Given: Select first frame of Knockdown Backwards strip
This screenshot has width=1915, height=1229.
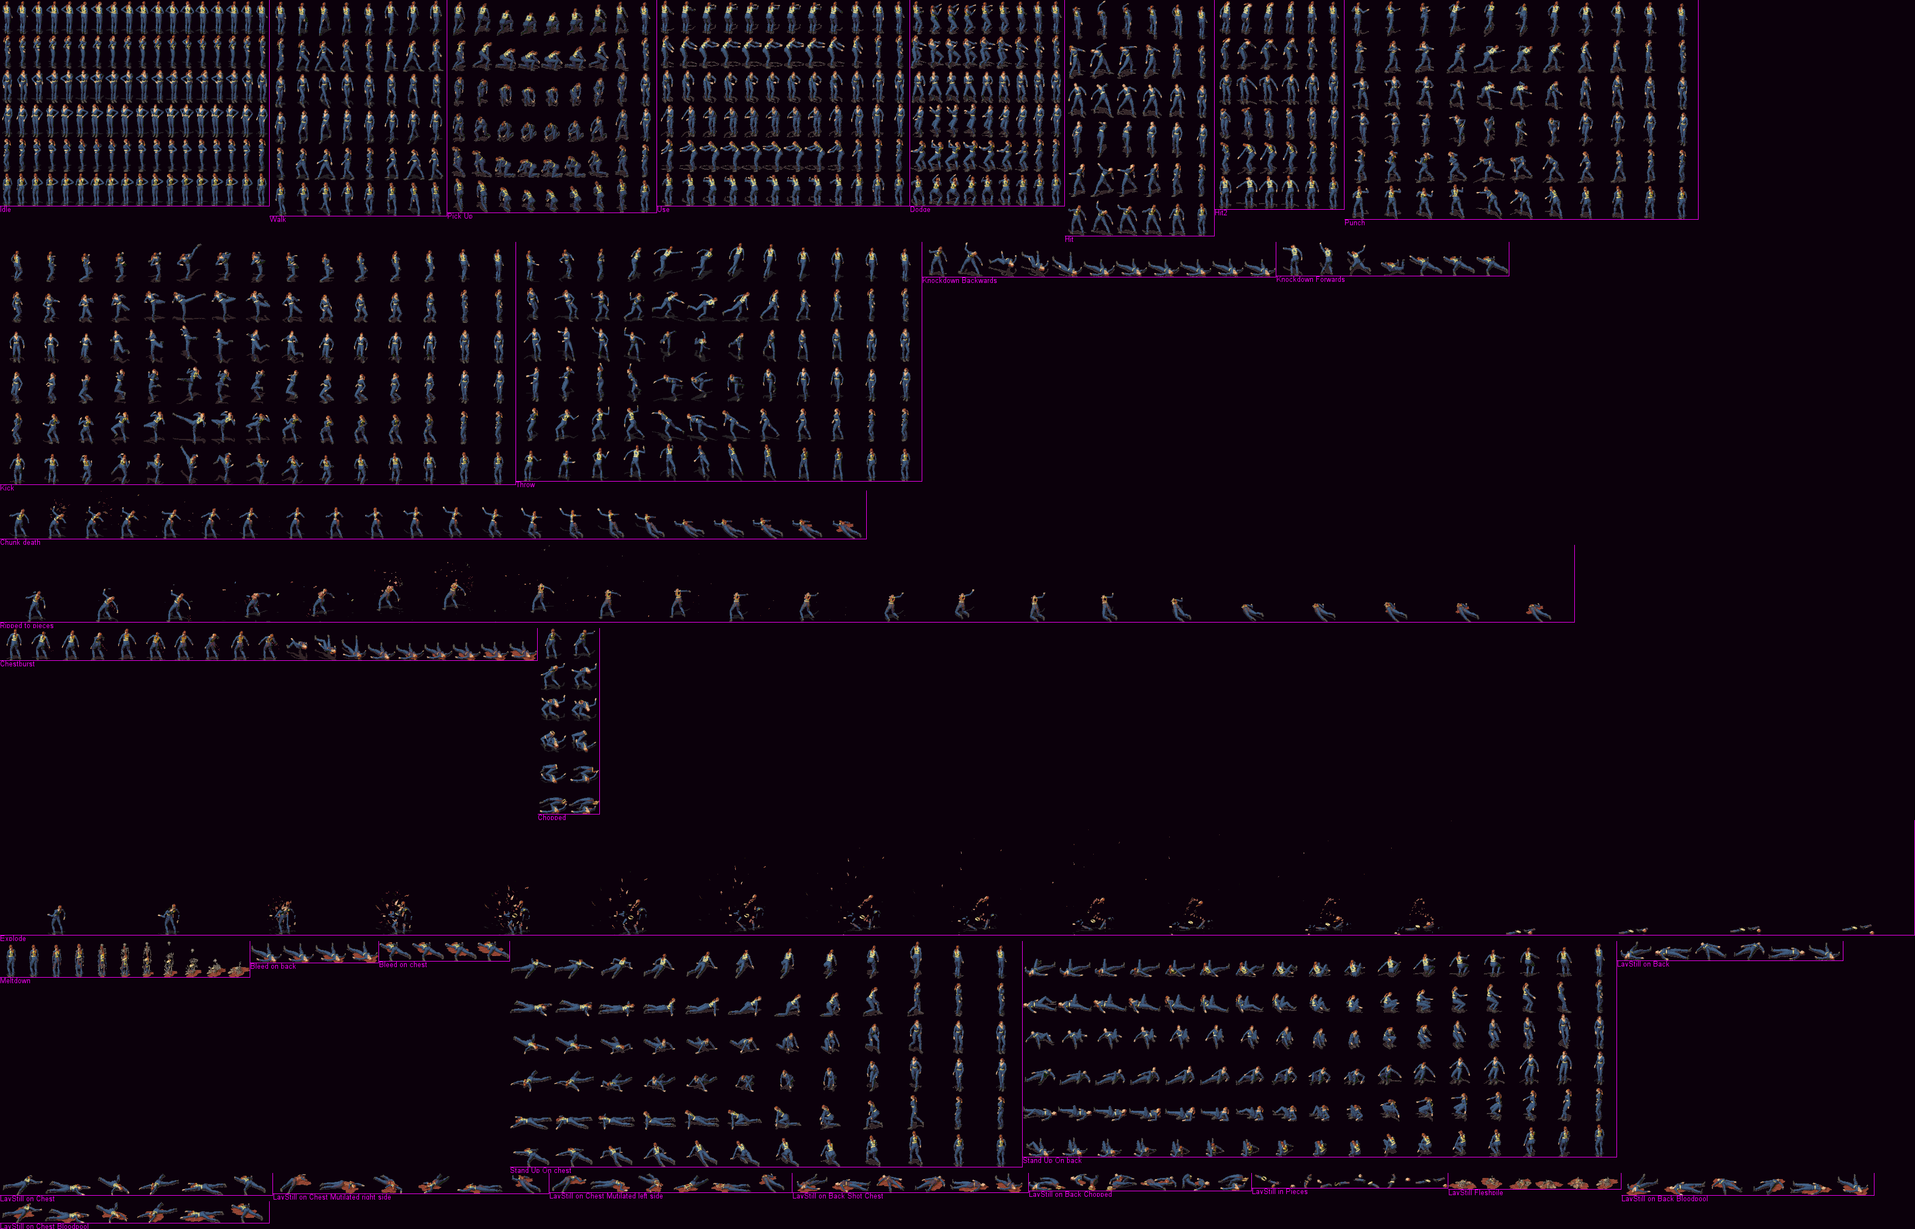Looking at the screenshot, I should pyautogui.click(x=938, y=261).
